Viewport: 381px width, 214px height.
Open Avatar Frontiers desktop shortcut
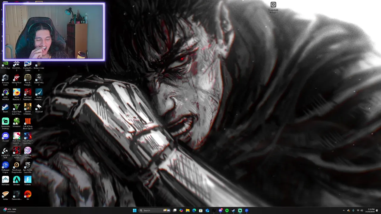39,95
